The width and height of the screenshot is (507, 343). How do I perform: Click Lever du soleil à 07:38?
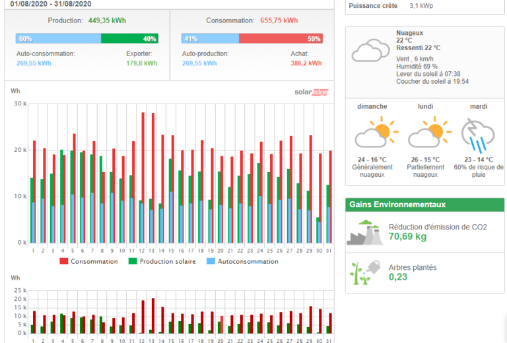[x=428, y=74]
